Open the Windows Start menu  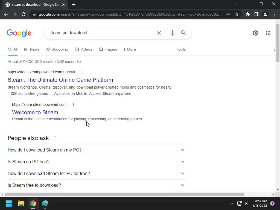point(9,203)
